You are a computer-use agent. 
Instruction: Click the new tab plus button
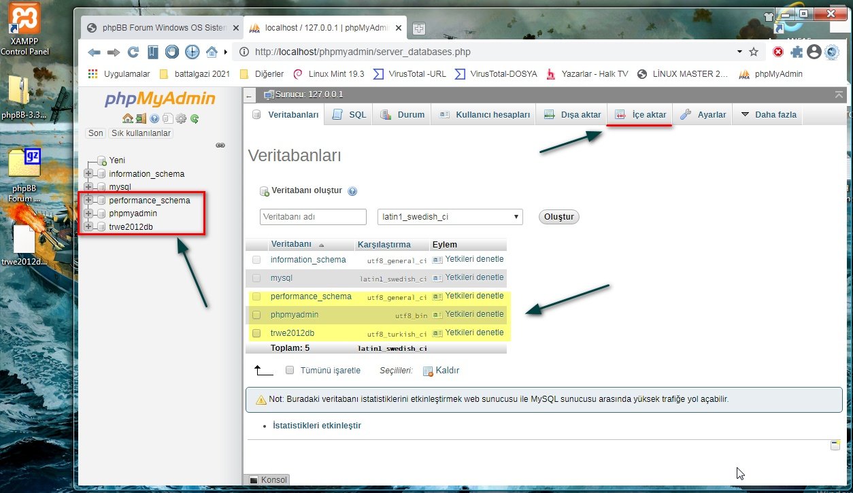click(x=419, y=28)
